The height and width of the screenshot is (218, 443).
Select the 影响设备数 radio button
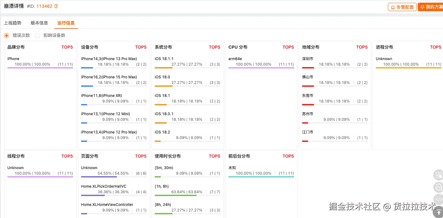pos(37,36)
